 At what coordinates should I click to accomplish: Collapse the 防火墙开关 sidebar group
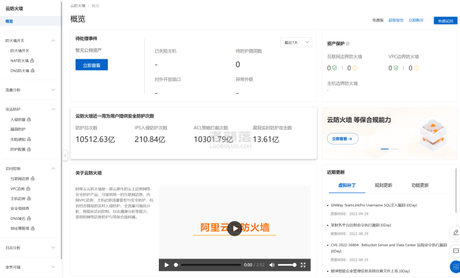(x=53, y=40)
